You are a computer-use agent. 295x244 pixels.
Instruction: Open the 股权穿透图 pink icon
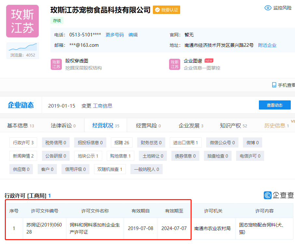pos(56,64)
